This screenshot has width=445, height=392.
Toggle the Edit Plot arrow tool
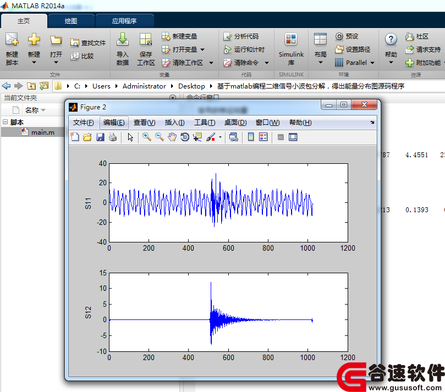[x=130, y=137]
